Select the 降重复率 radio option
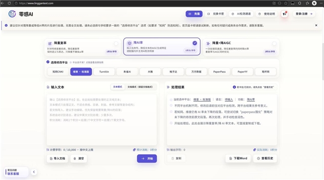Viewport: 324px width, 180px height. click(116, 43)
